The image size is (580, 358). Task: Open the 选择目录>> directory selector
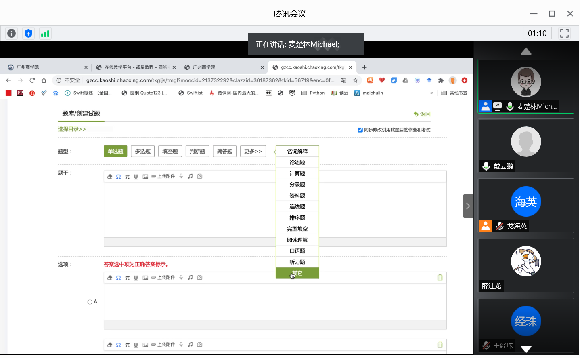tap(71, 129)
